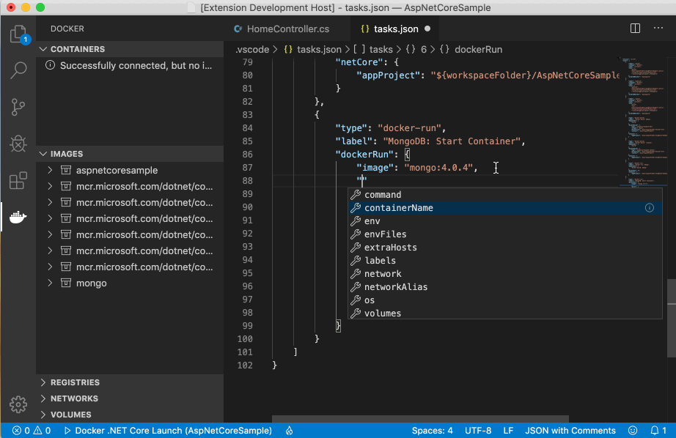Click the split editor icon
676x438 pixels.
click(x=635, y=29)
